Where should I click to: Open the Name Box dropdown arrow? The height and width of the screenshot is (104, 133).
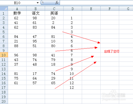pyautogui.click(x=38, y=3)
